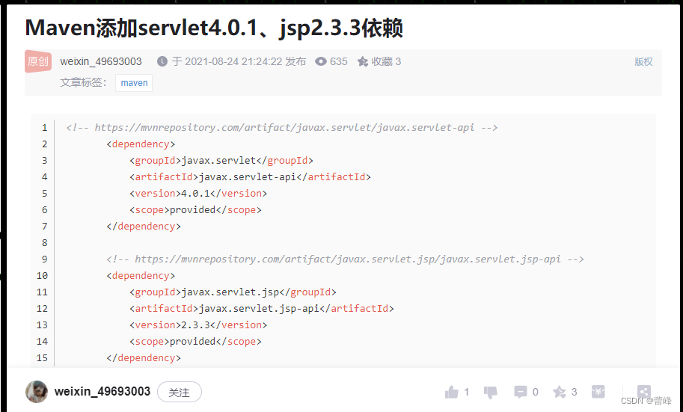
Task: Click the groupId javax.servlet code line
Action: click(221, 161)
